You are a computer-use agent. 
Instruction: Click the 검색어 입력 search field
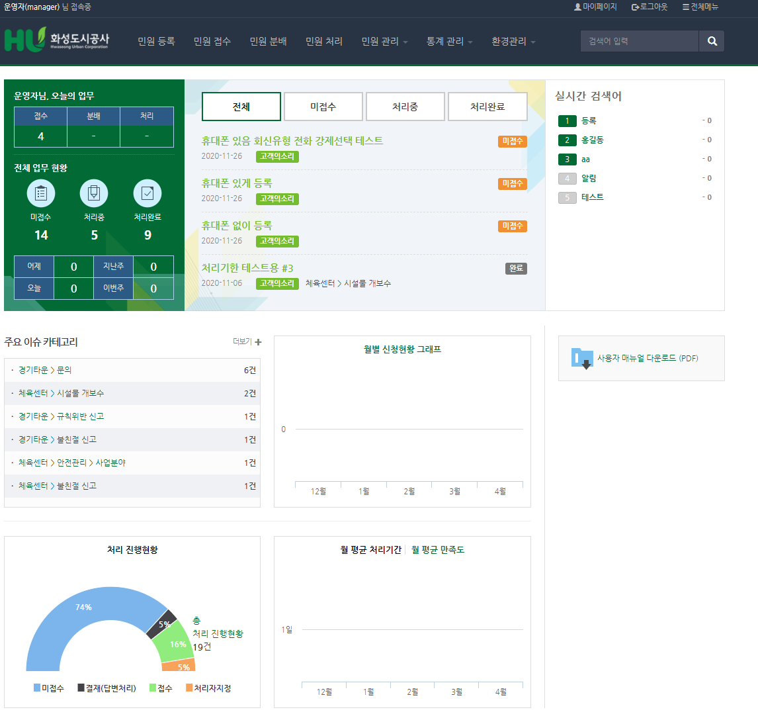(639, 41)
